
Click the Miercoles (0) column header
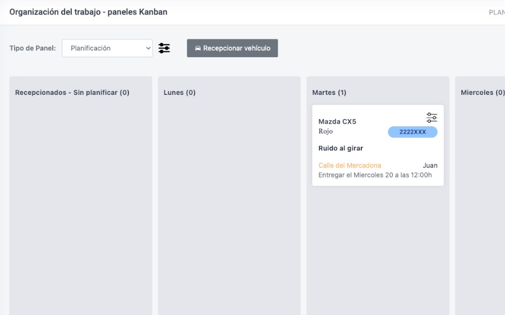coord(483,93)
